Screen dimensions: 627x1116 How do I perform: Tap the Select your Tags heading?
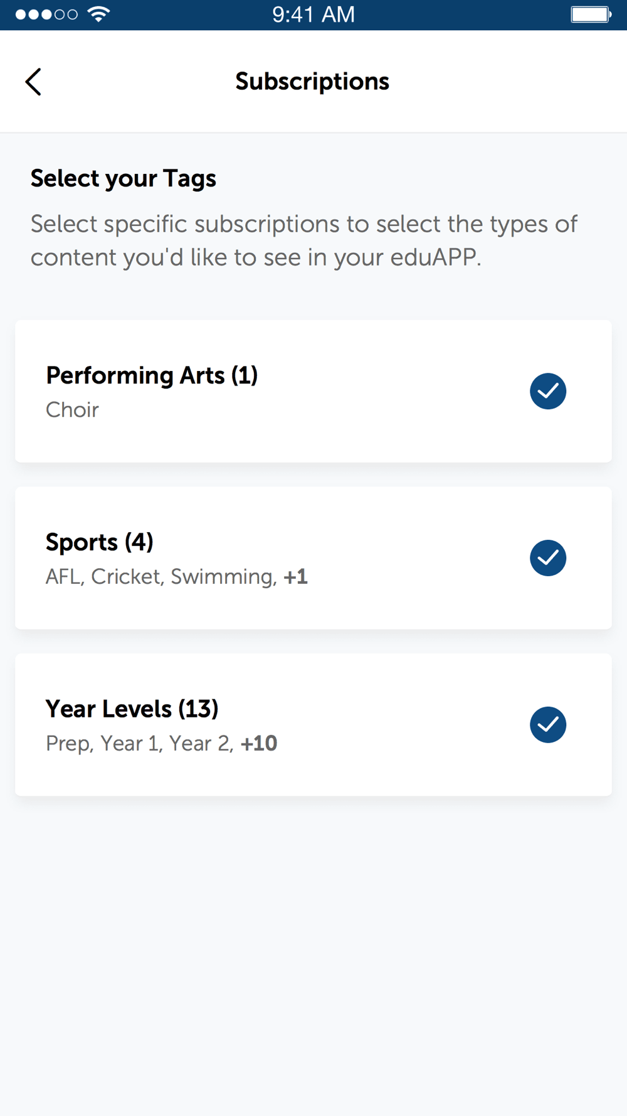coord(124,179)
